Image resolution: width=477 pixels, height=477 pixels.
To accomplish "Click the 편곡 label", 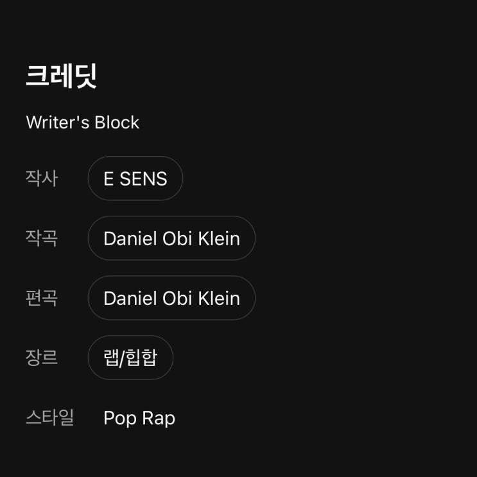I will (x=42, y=298).
